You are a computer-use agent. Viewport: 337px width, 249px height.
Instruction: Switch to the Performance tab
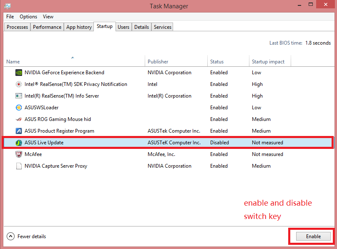(x=47, y=27)
